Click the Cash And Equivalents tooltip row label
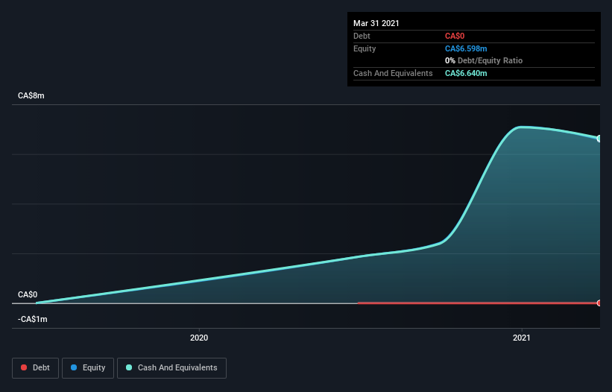612x392 pixels. [x=393, y=73]
